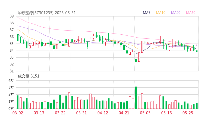201x119 pixels.
Task: Click the 33 price axis label
Action: point(12,57)
